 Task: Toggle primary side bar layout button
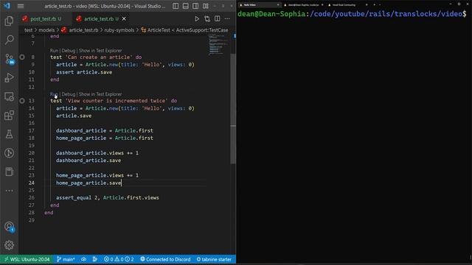[x=176, y=6]
